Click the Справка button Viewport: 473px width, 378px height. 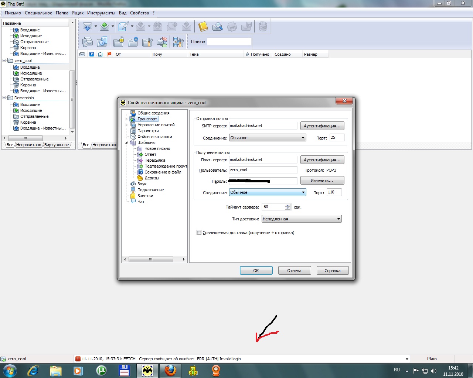coord(333,271)
